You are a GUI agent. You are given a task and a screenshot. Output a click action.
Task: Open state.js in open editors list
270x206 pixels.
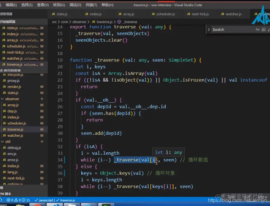[x=24, y=28]
